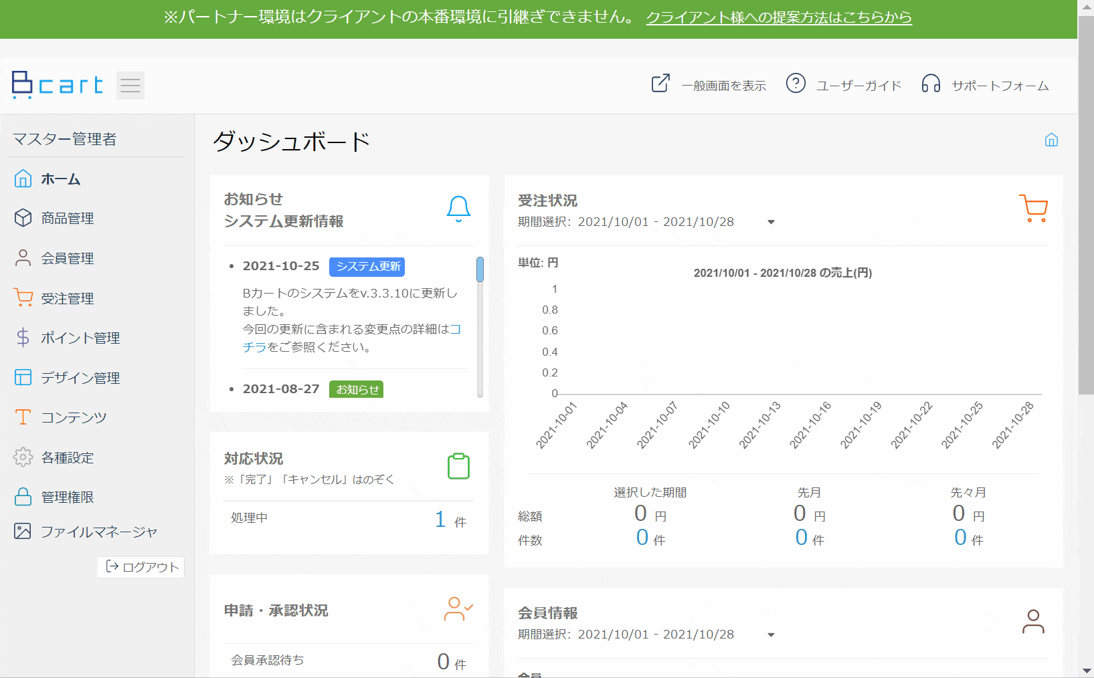Toggle the hamburger sidebar menu button
Image resolution: width=1094 pixels, height=678 pixels.
click(130, 86)
